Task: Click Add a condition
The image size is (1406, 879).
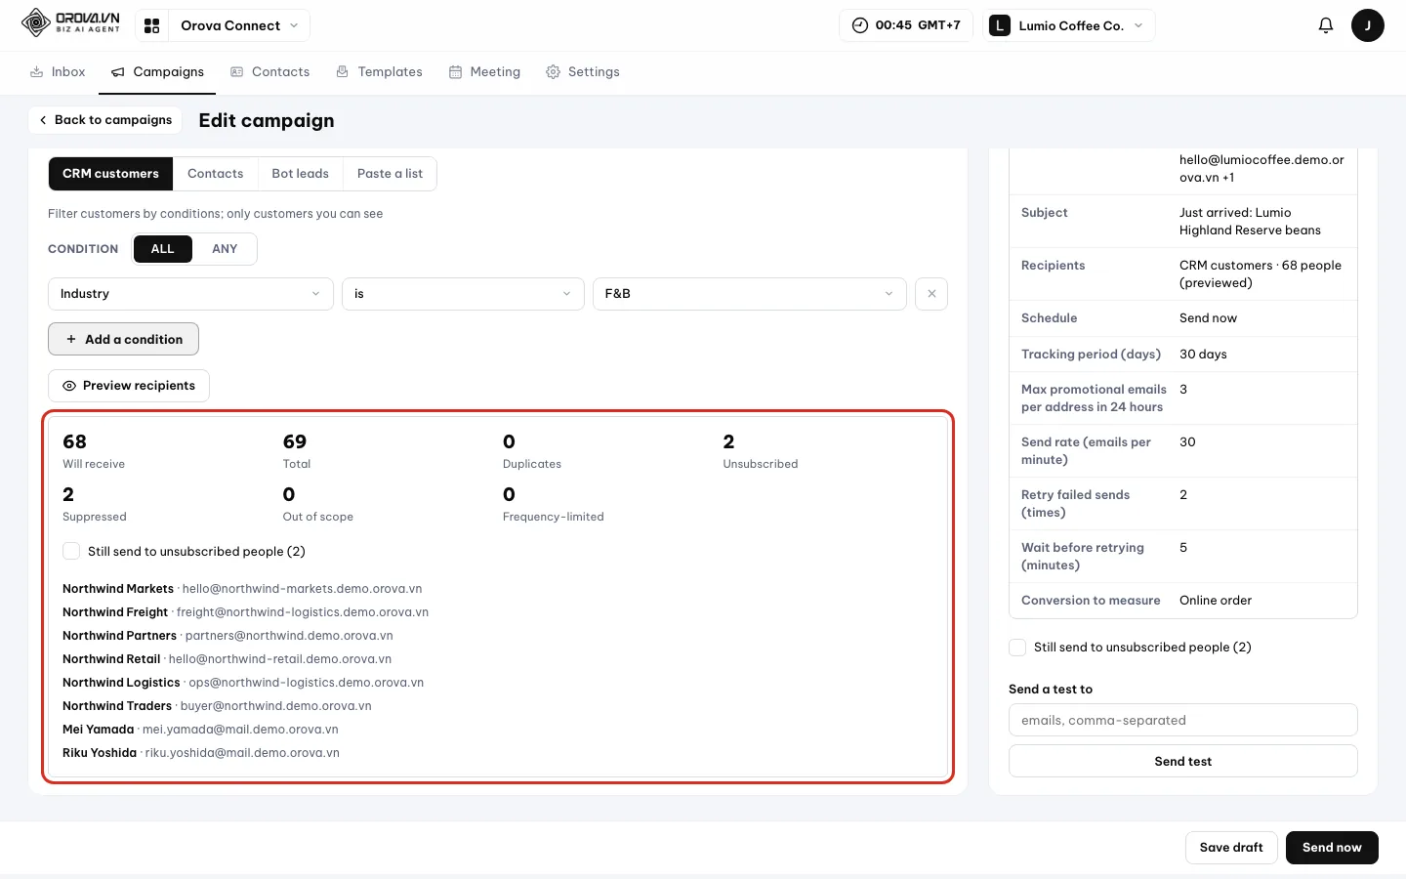Action: point(123,339)
